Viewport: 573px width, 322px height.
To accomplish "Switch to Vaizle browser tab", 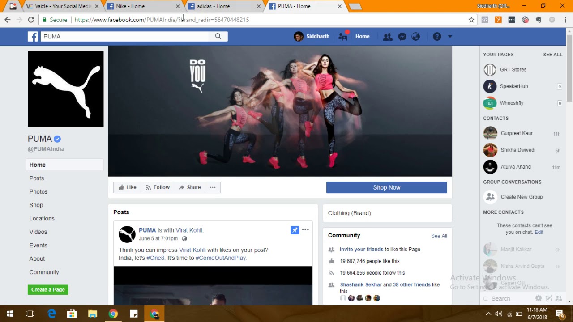I will tap(62, 6).
